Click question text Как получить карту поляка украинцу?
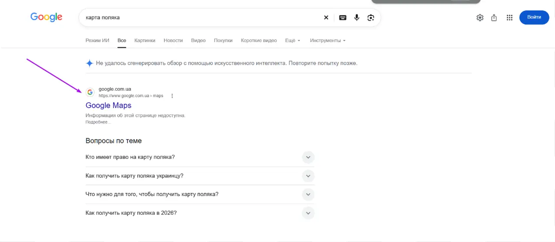Image resolution: width=555 pixels, height=242 pixels. [x=134, y=176]
